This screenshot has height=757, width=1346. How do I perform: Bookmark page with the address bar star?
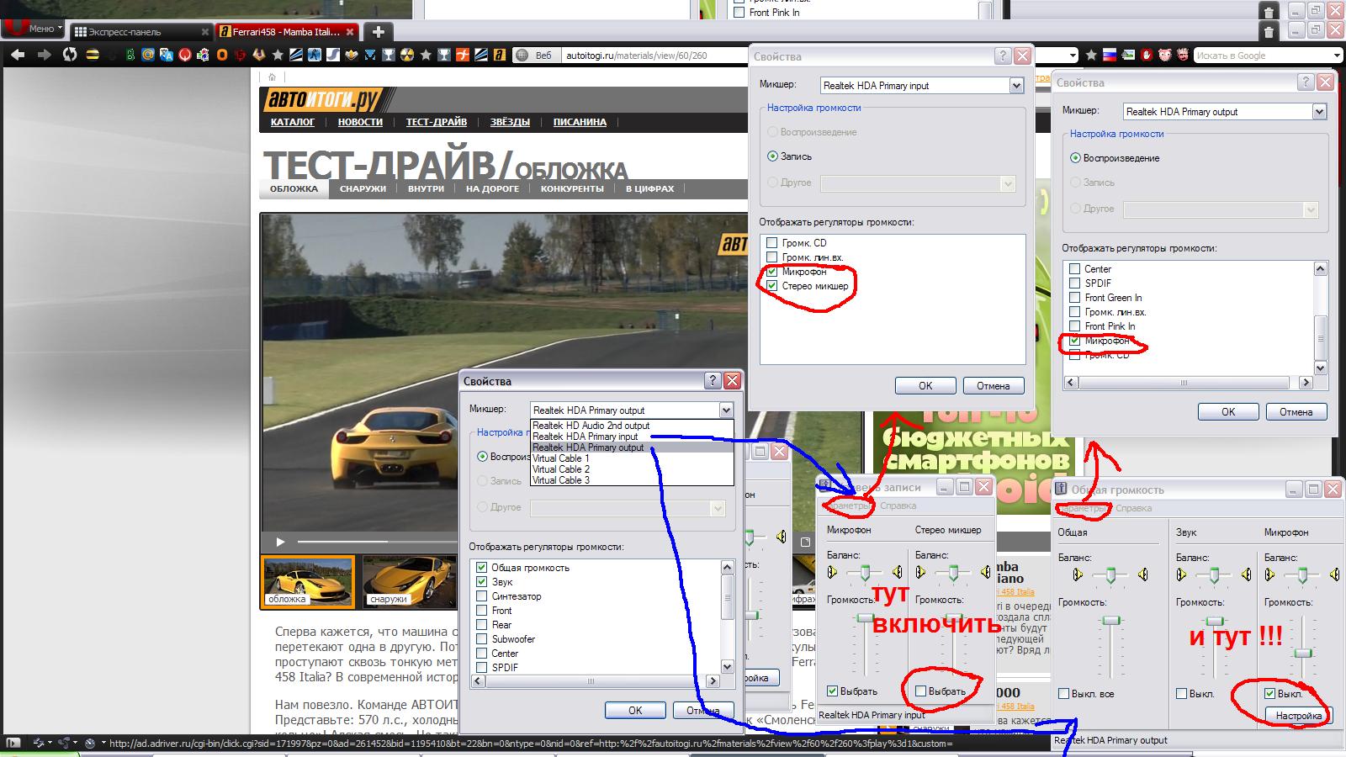pos(1091,56)
